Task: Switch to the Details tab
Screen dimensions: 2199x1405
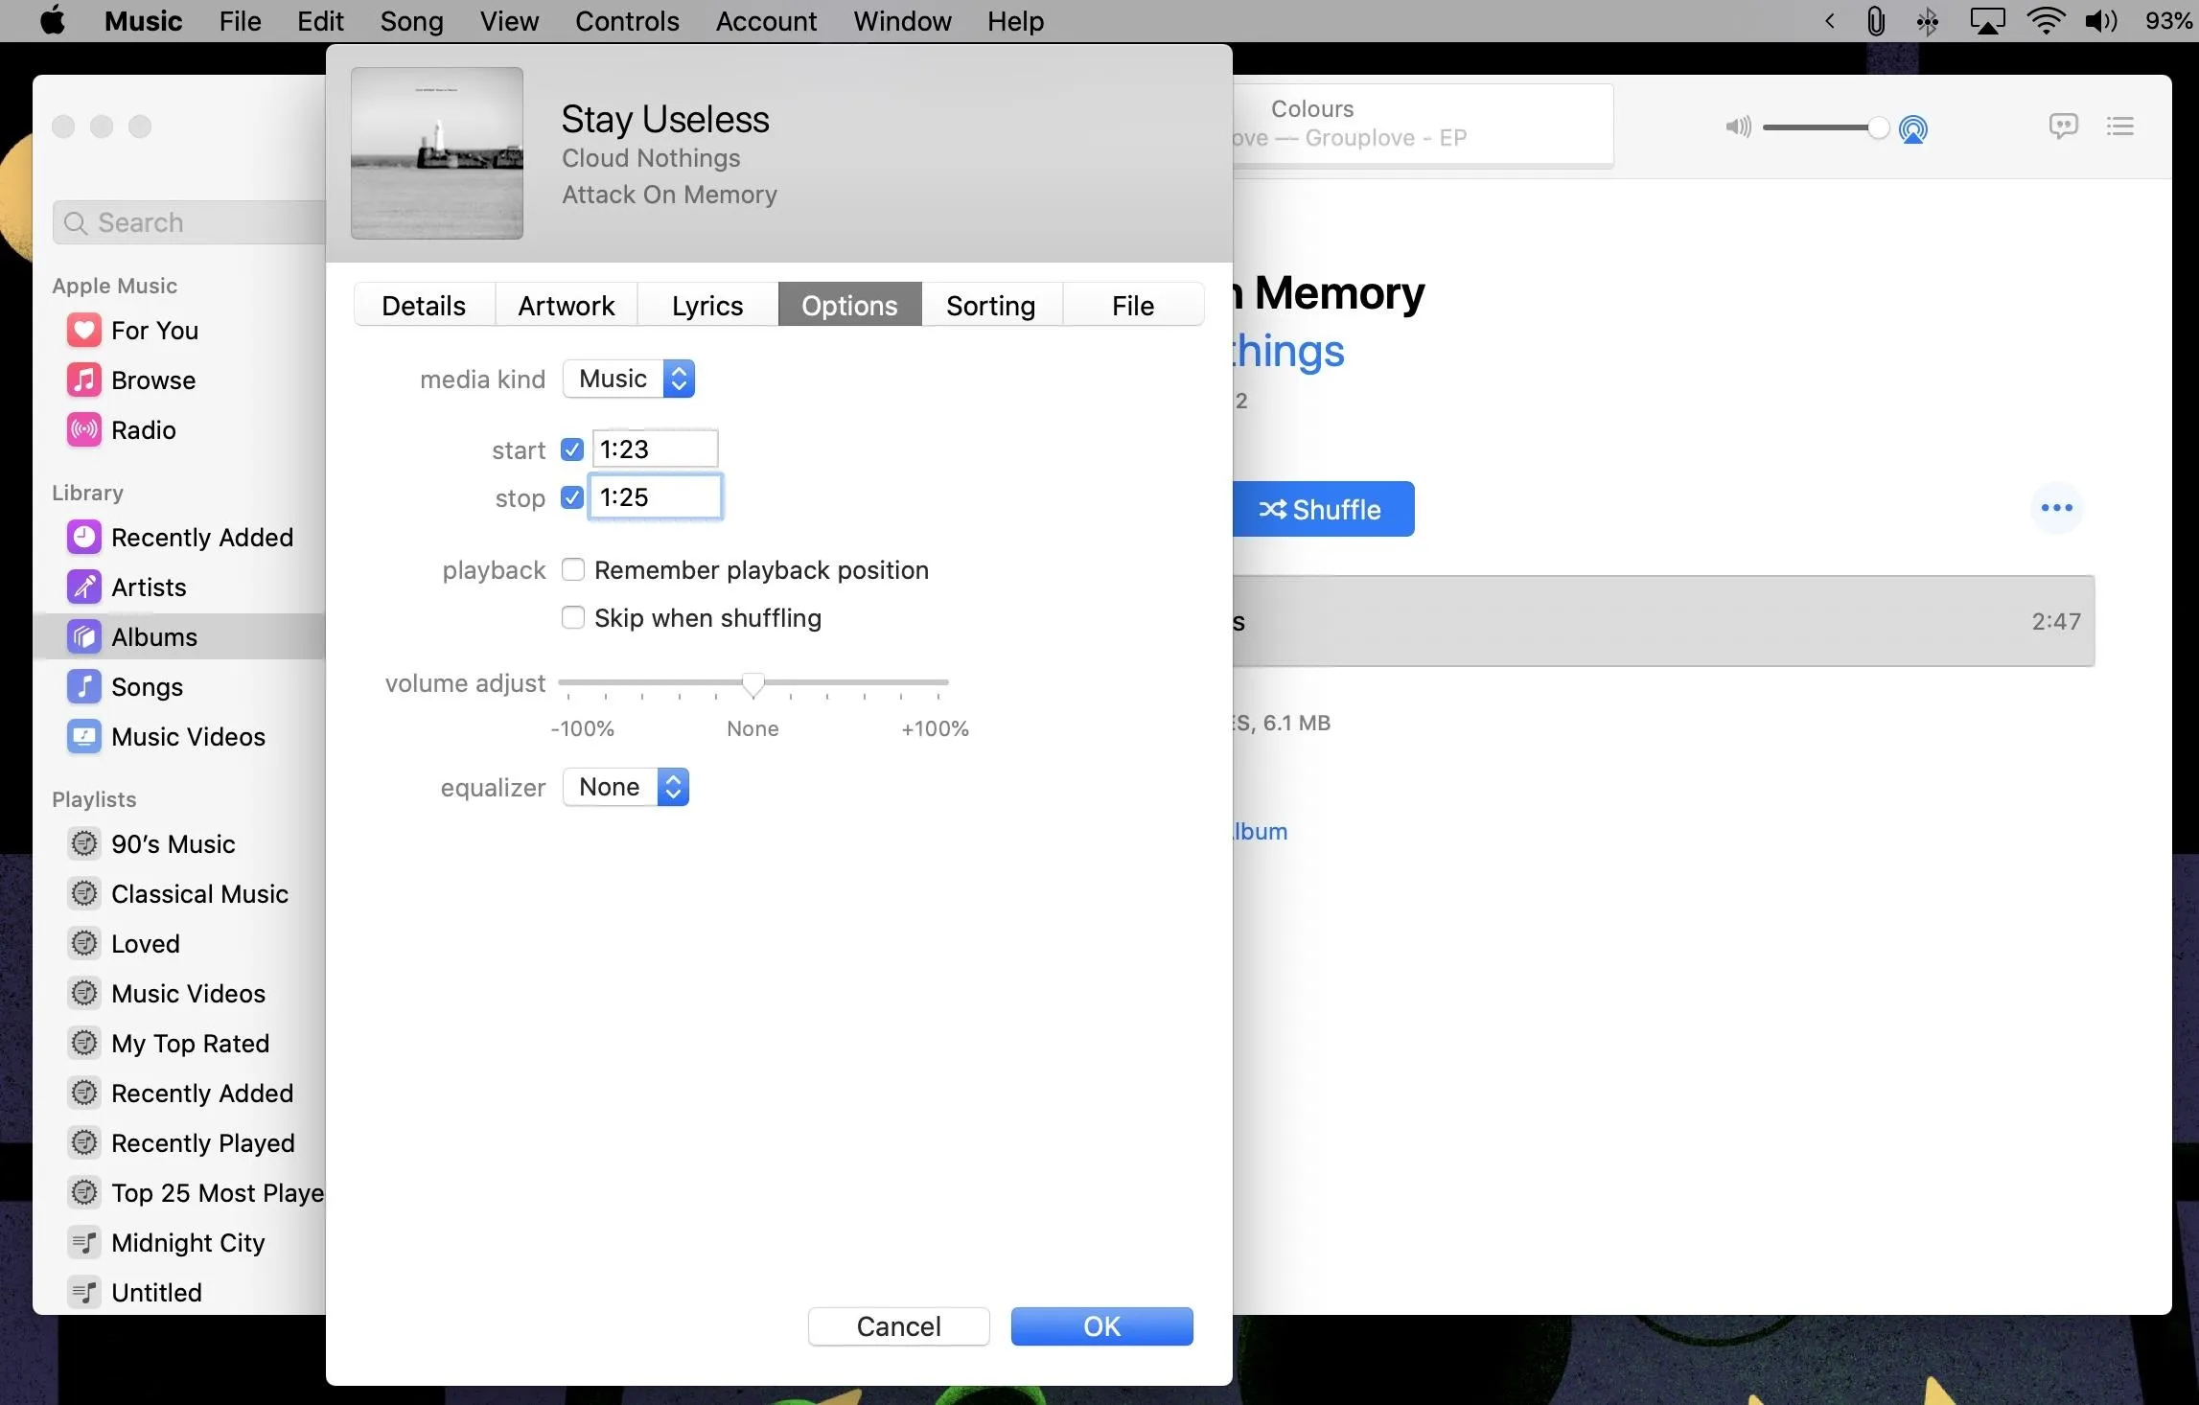Action: [424, 305]
